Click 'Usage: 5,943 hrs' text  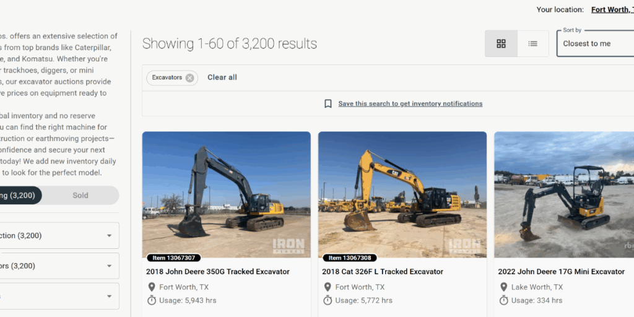pos(188,300)
